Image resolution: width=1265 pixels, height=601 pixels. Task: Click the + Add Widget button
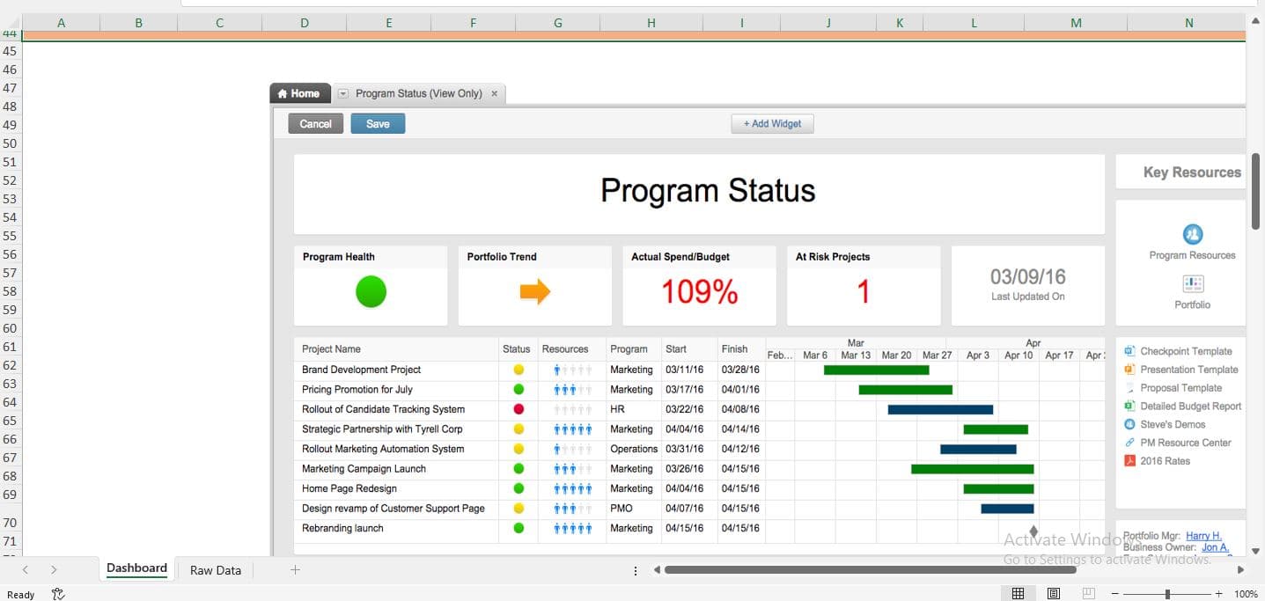coord(772,124)
